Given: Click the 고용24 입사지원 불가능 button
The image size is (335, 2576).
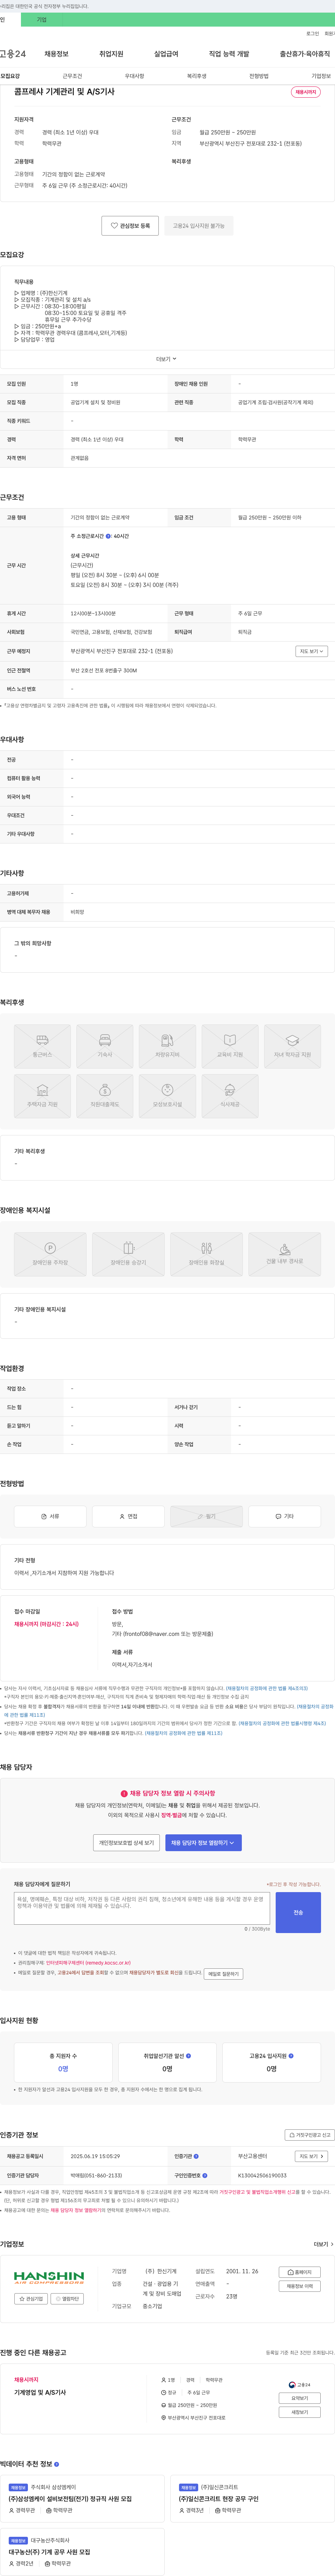Looking at the screenshot, I should (x=199, y=226).
